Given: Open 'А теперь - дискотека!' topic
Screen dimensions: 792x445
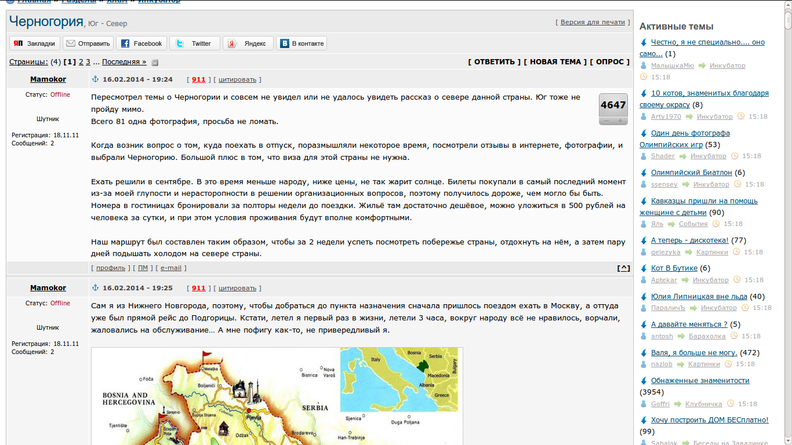Looking at the screenshot, I should point(689,240).
